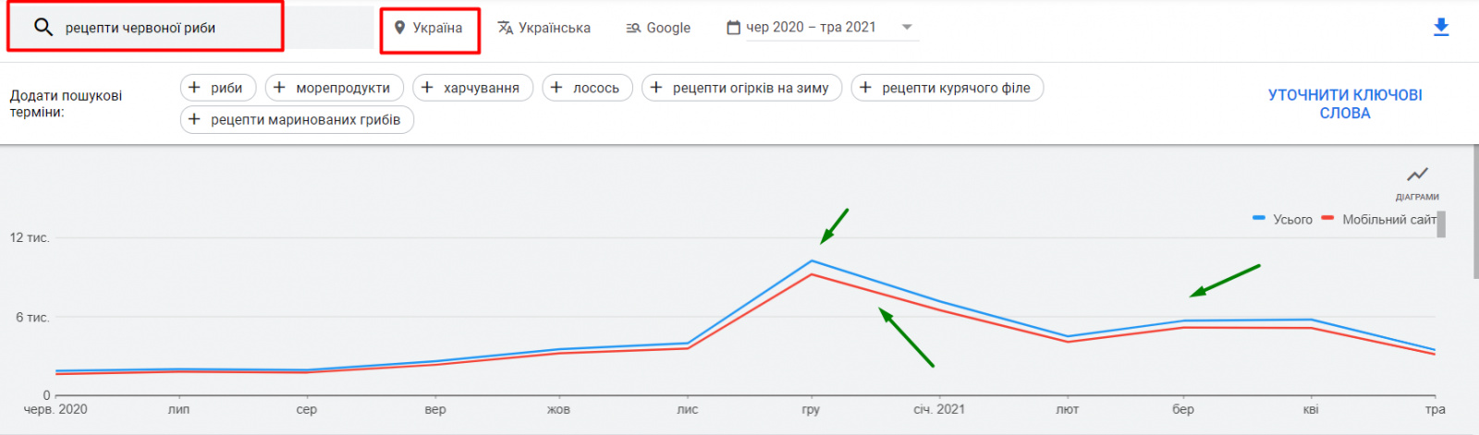Expand the date range dropdown arrow
Image resolution: width=1479 pixels, height=435 pixels.
(x=907, y=27)
